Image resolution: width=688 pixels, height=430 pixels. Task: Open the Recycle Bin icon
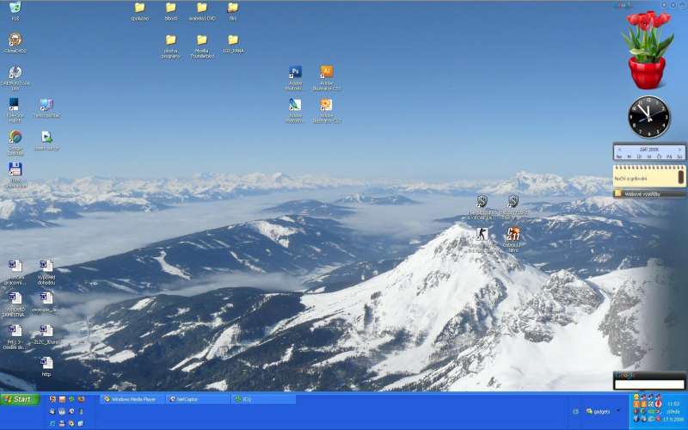tap(15, 8)
